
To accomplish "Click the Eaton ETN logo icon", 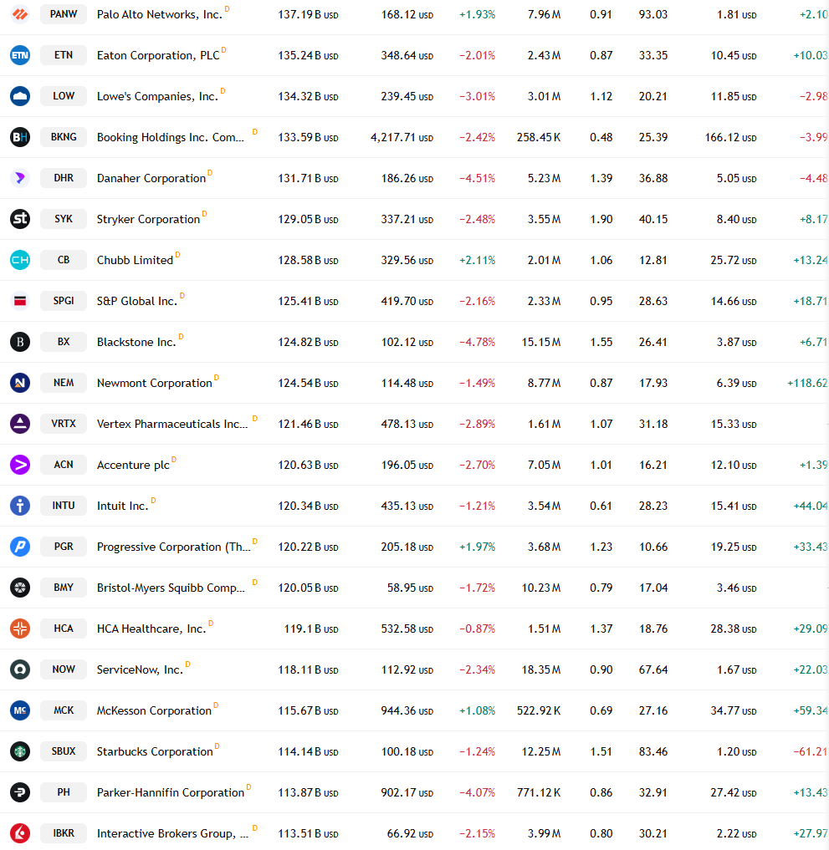I will (20, 55).
